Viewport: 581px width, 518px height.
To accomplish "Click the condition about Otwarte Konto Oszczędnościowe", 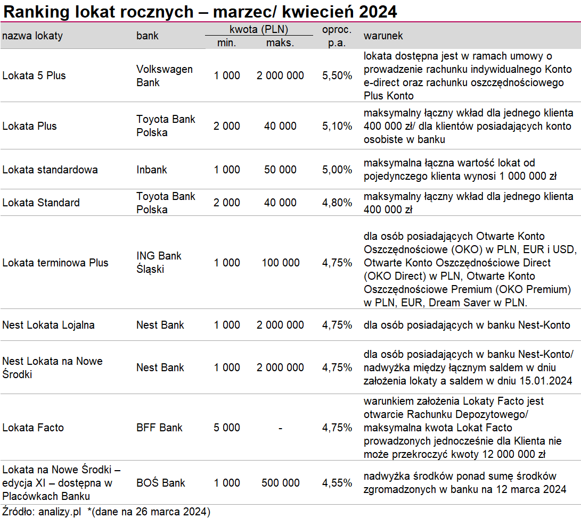I will pos(470,269).
